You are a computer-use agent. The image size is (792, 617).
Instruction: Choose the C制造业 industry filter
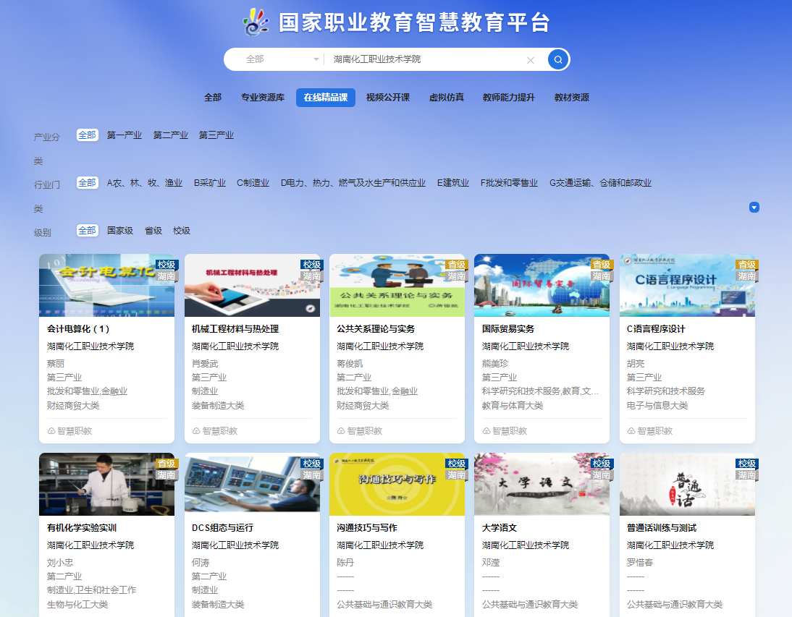click(x=253, y=183)
